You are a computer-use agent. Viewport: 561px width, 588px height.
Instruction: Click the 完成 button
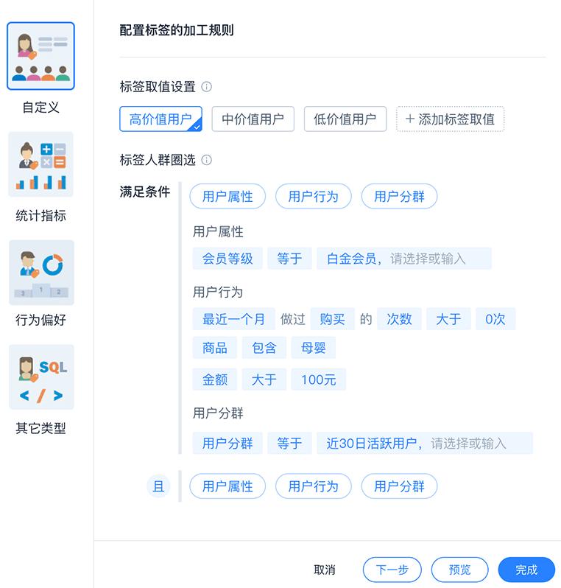coord(526,570)
